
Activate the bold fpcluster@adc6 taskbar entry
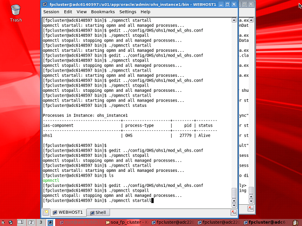click(266, 222)
